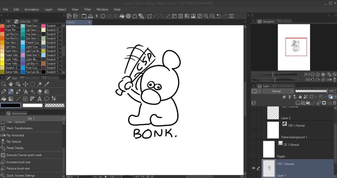Screen dimensions: 337x178
Task: Select the Ruler tool
Action: point(33,99)
